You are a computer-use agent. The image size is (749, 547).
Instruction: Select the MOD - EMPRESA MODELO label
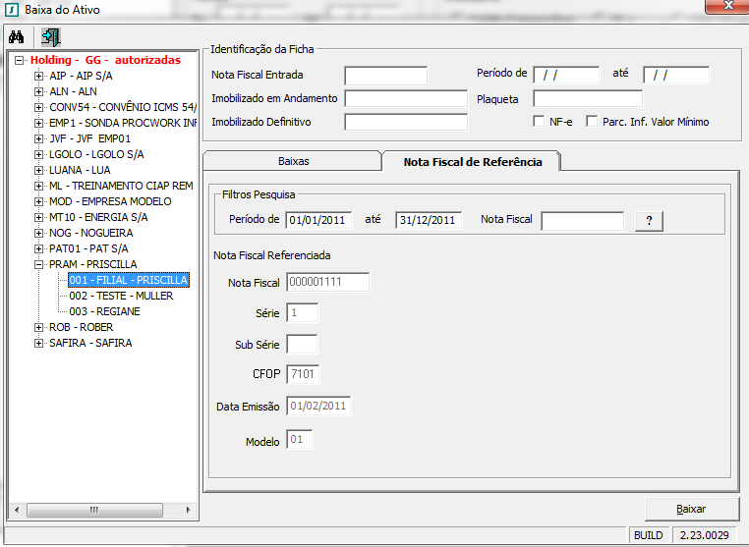pos(110,202)
